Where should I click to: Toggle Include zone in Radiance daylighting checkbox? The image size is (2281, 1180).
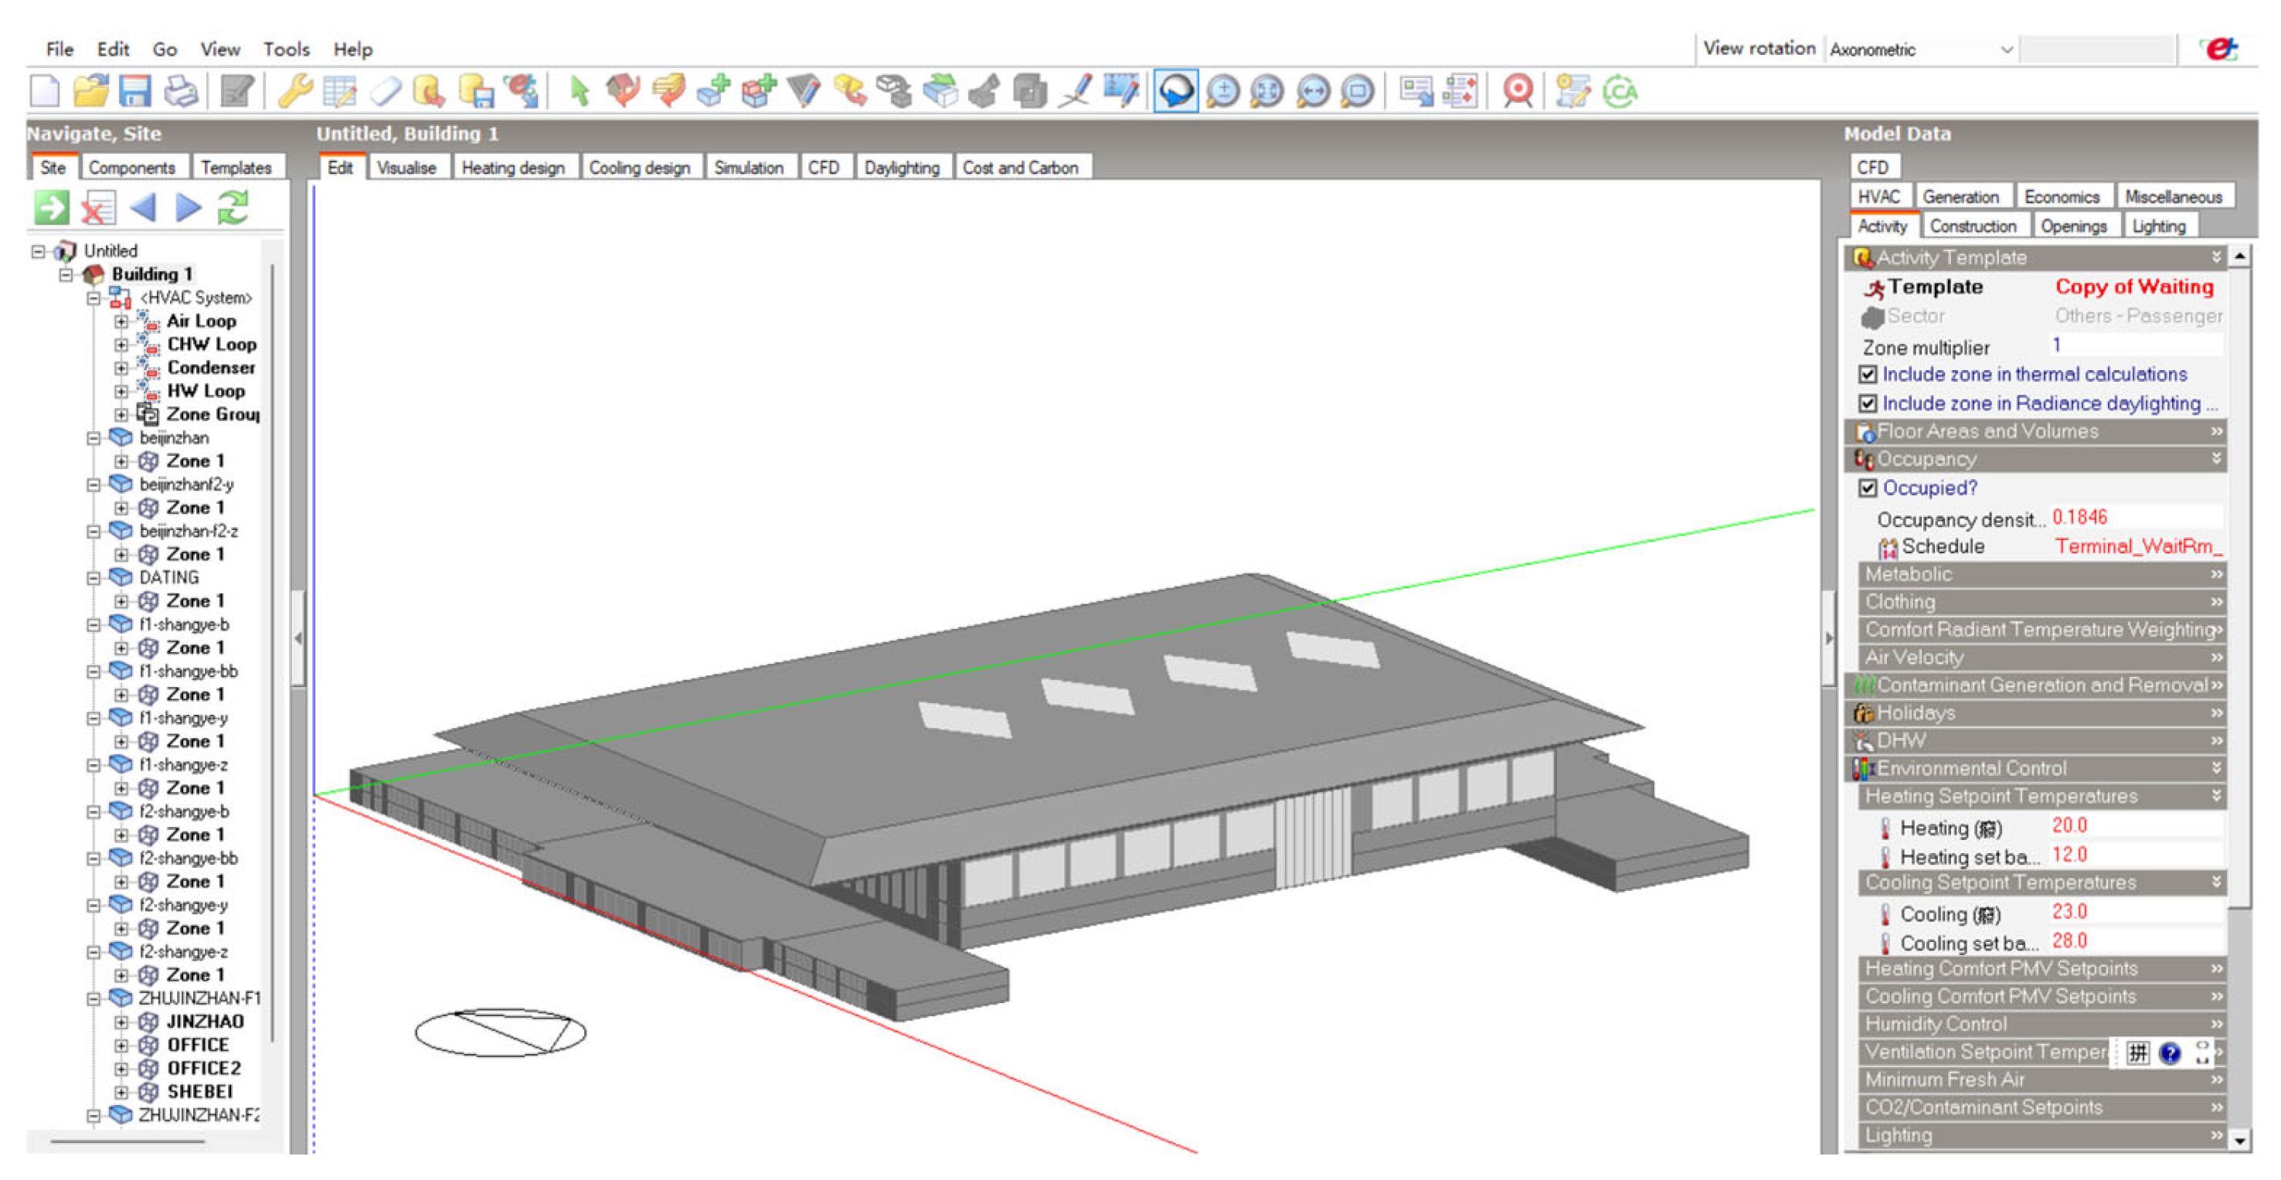tap(1868, 403)
